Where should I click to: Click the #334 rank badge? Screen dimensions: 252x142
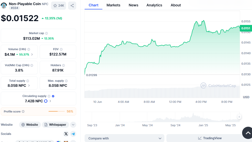(14, 8)
